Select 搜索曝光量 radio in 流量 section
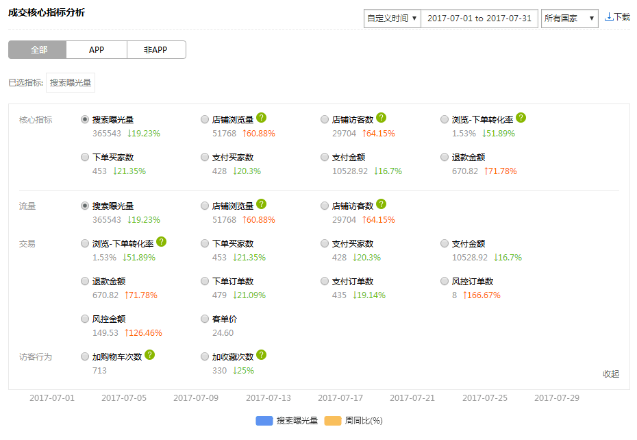This screenshot has width=637, height=440. [x=84, y=206]
